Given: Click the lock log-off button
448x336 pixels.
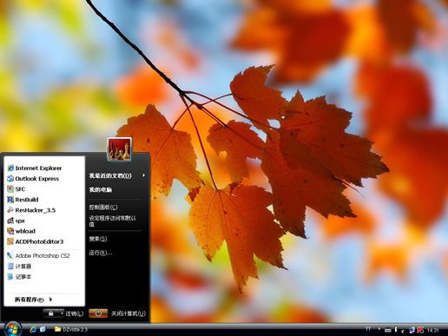Looking at the screenshot, I should point(51,313).
